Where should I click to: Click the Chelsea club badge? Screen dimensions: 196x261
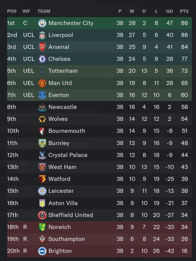point(42,59)
